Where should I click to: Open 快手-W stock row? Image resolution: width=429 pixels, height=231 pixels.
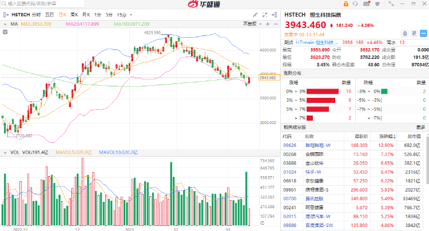coord(352,172)
